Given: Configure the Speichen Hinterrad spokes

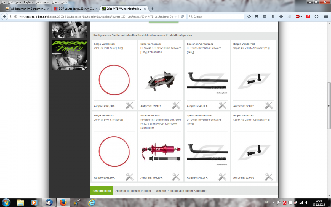Looking at the screenshot, I should (222, 177).
